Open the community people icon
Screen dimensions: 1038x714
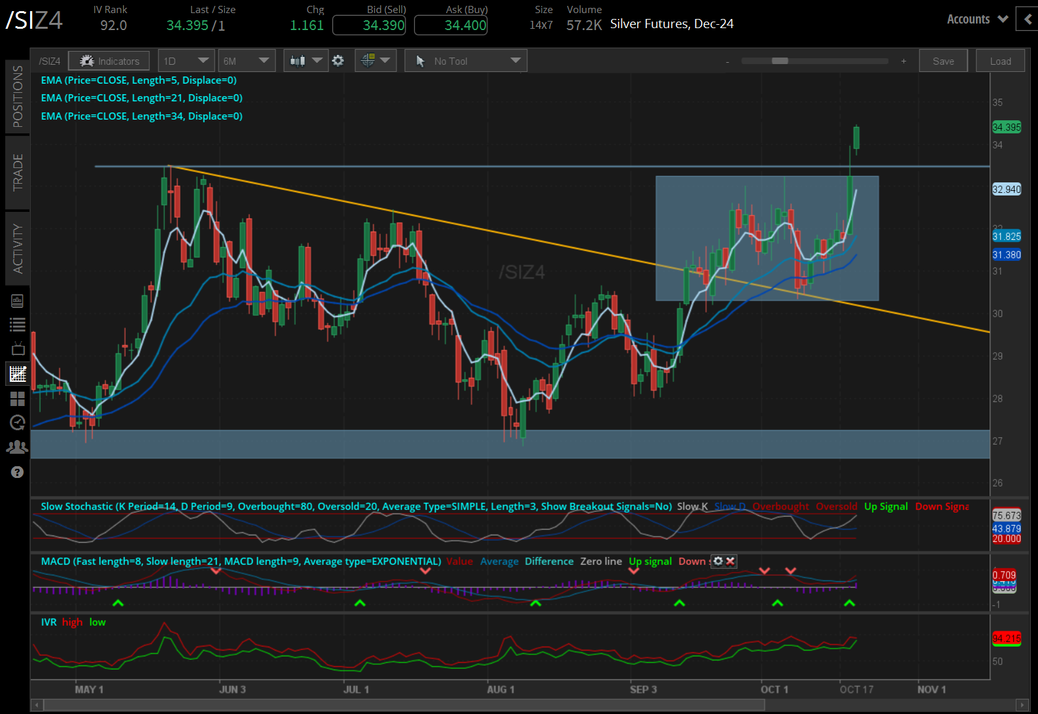tap(18, 447)
